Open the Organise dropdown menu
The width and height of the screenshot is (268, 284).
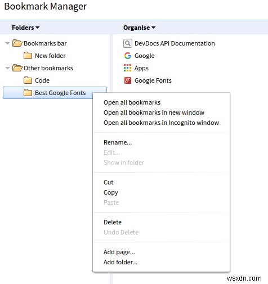tap(140, 28)
